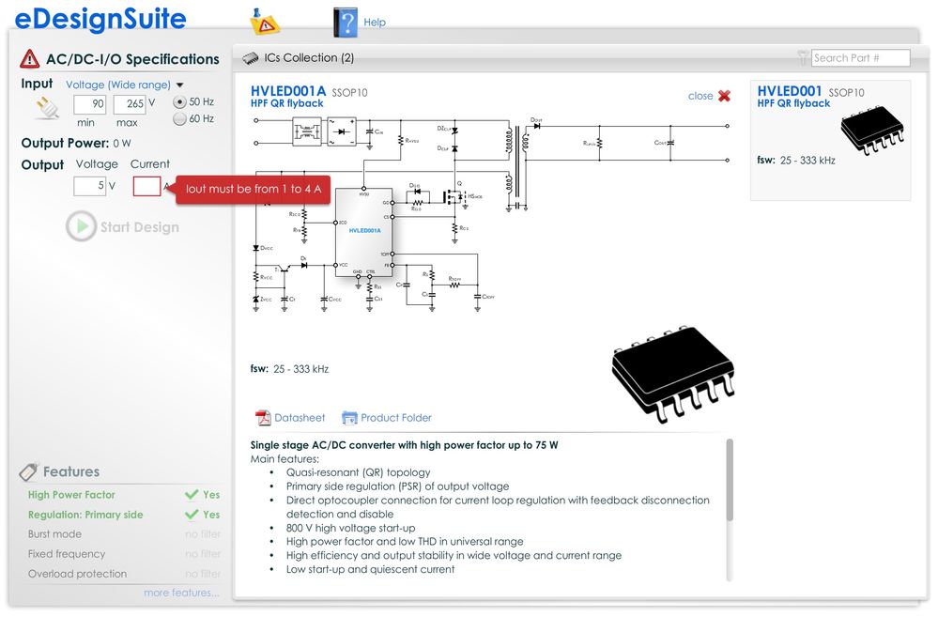The image size is (938, 617).
Task: Click the 'Quasi-resonant (QR) topology' bullet
Action: pyautogui.click(x=358, y=472)
